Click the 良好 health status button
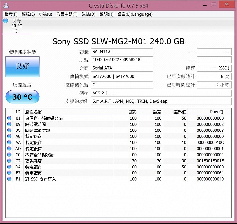The height and width of the screenshot is (224, 237). [x=22, y=67]
